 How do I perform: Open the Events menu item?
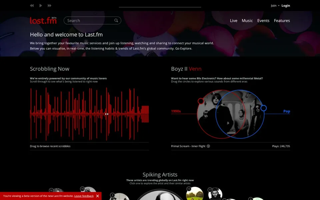tap(263, 21)
